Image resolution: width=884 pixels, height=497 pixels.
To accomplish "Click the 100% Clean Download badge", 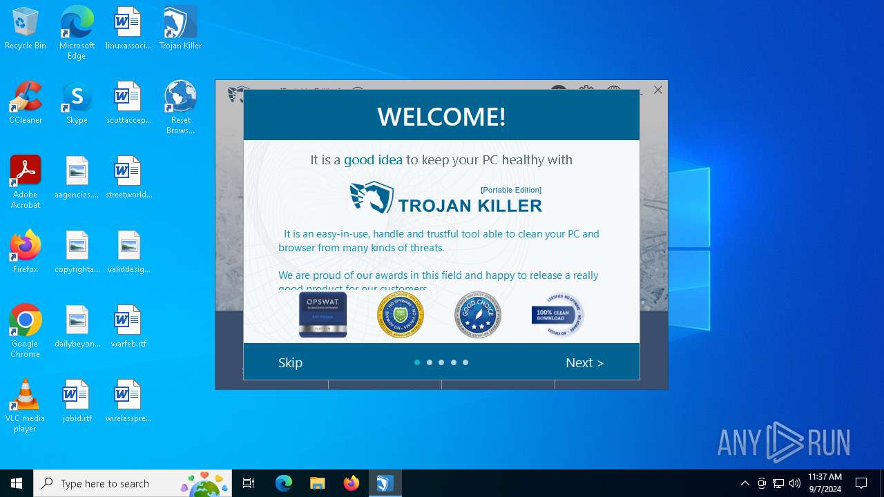I will click(x=557, y=315).
